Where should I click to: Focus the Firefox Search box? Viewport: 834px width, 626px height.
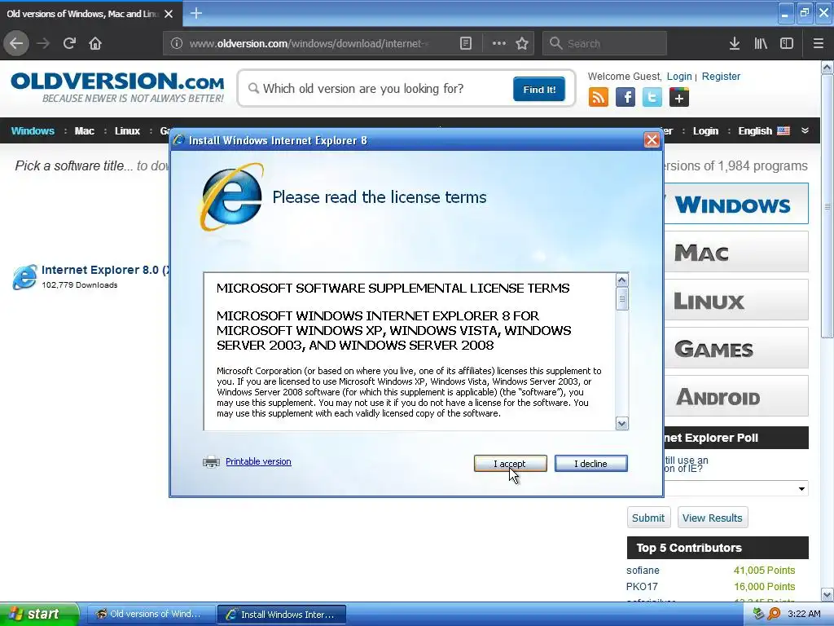pos(605,43)
